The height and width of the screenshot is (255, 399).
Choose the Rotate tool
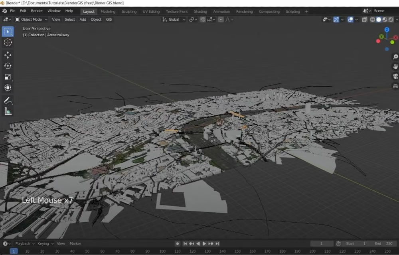pyautogui.click(x=8, y=66)
